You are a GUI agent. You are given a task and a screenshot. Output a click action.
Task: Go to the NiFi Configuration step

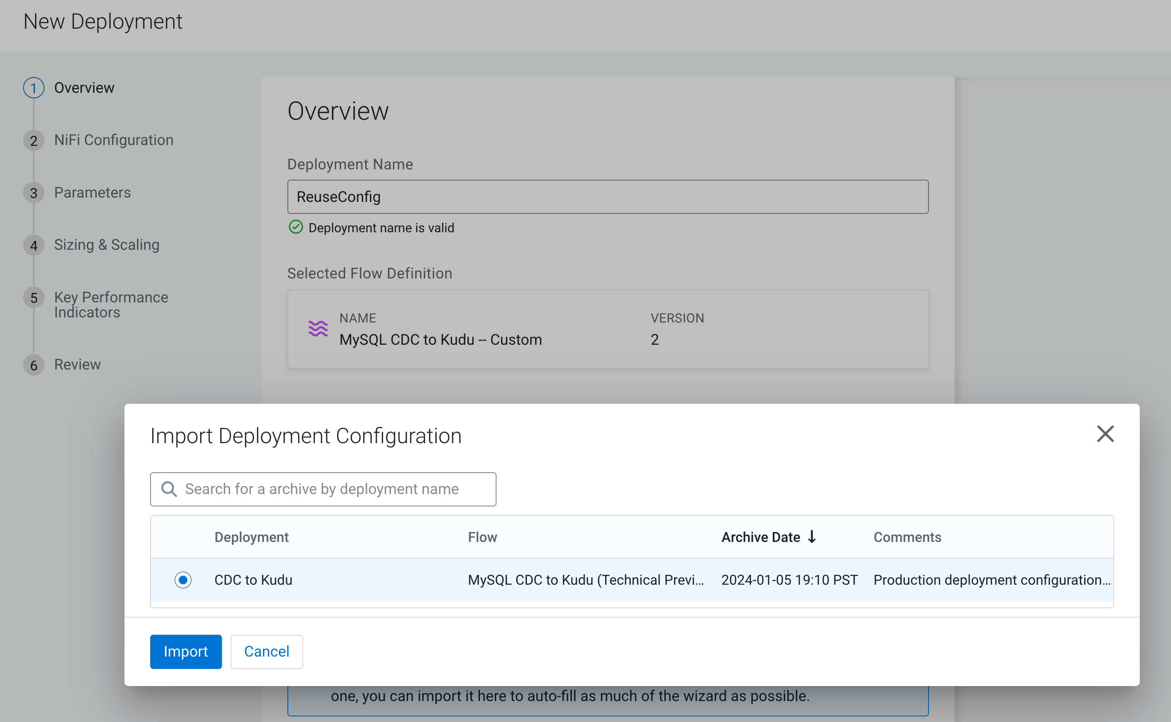pos(114,140)
